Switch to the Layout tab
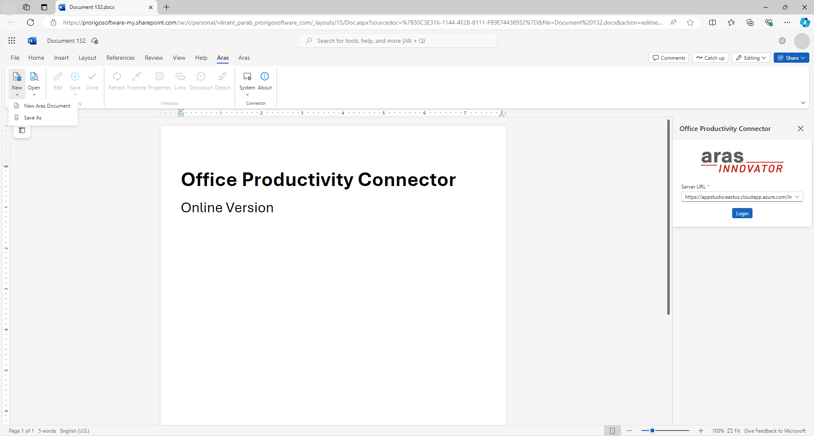Image resolution: width=814 pixels, height=436 pixels. [87, 58]
